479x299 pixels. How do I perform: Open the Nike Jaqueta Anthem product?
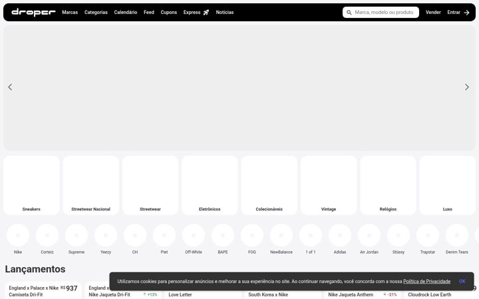[362, 295]
